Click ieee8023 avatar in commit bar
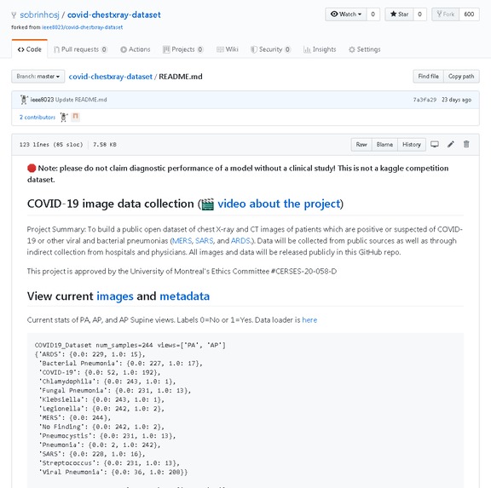This screenshot has width=491, height=488. point(24,100)
